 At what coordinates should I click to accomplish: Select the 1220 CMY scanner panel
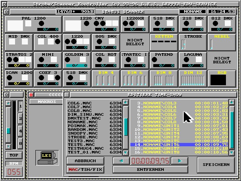click(92, 24)
